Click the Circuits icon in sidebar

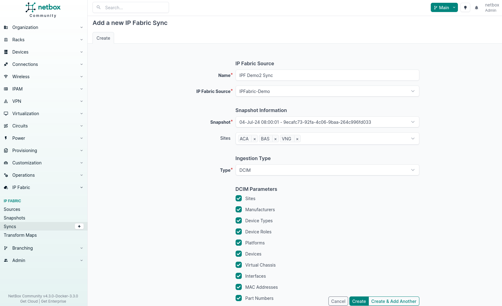click(6, 126)
